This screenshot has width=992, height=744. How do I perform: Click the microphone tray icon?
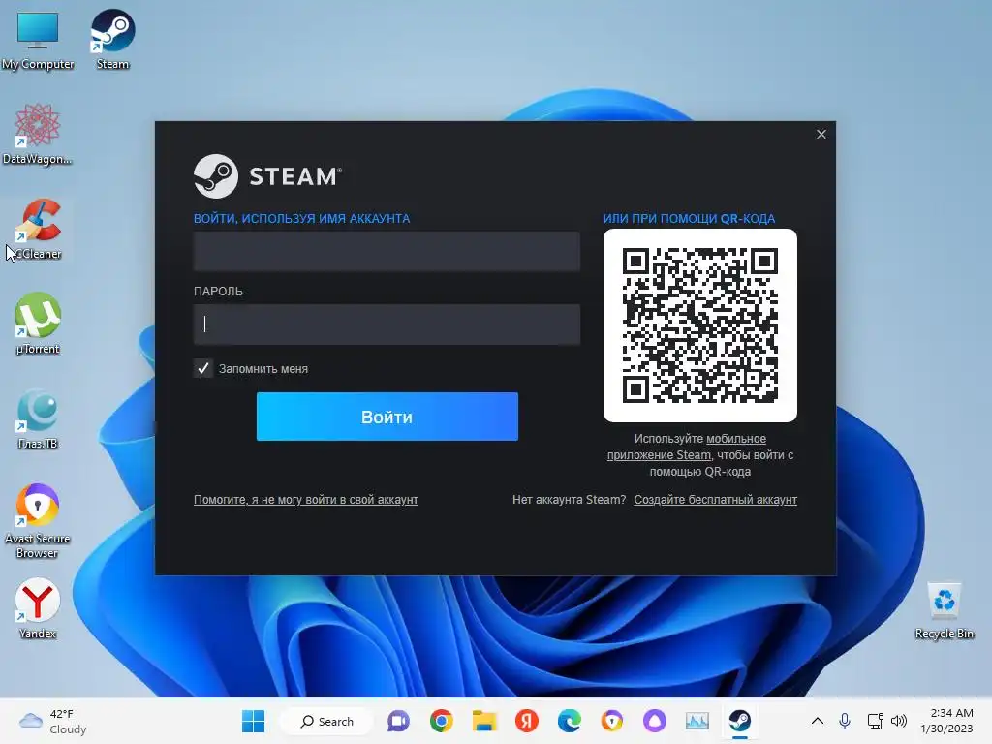point(845,721)
